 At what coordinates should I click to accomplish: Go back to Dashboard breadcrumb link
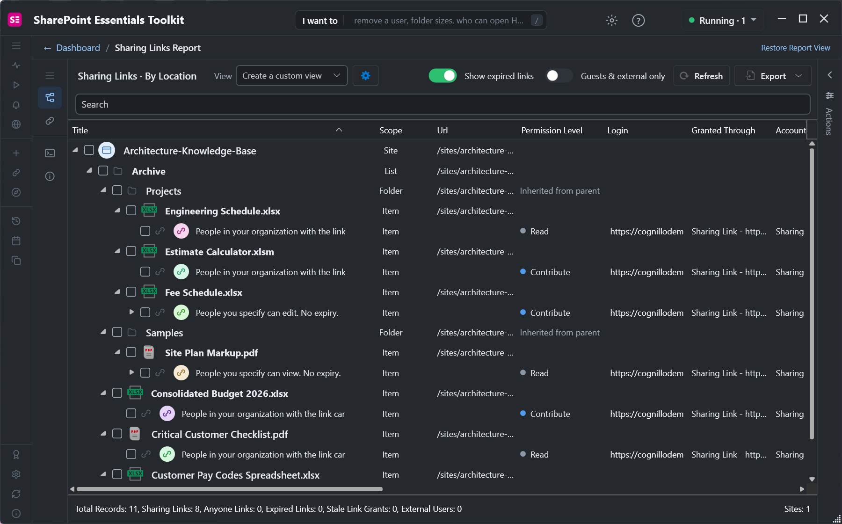[78, 48]
